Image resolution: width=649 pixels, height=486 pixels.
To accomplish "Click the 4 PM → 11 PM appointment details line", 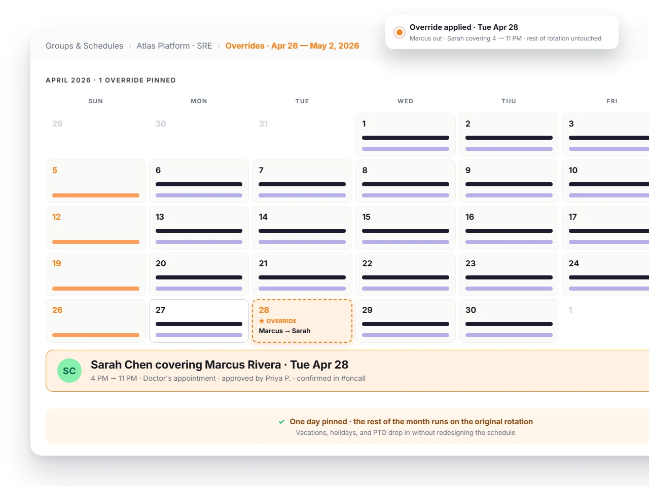I will (x=228, y=378).
